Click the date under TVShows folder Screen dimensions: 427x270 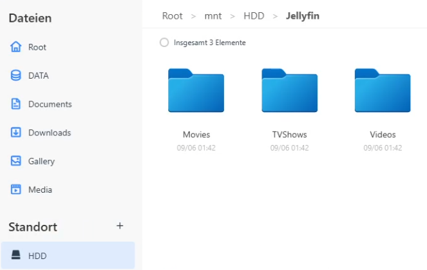click(x=289, y=148)
